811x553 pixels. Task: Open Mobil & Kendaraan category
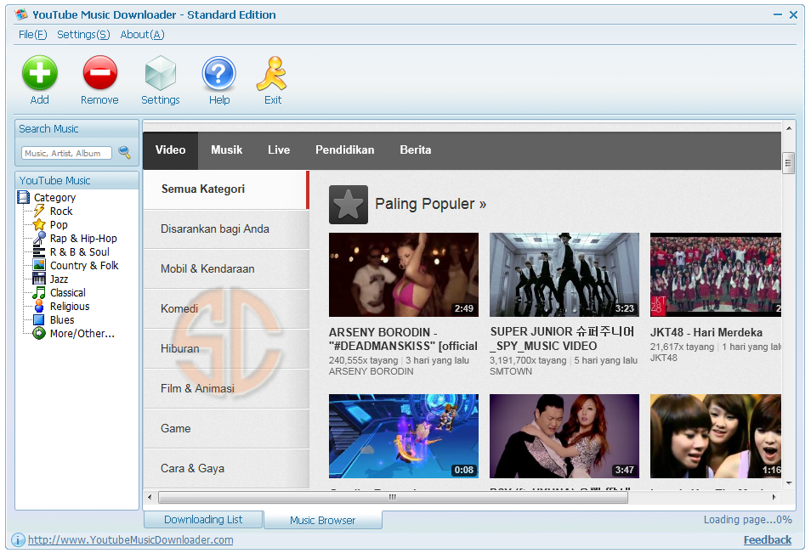[x=226, y=268]
